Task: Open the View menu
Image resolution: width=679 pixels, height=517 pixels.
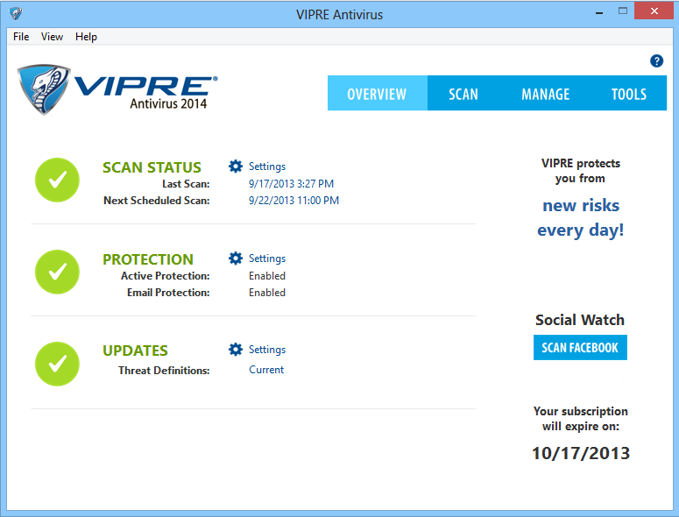Action: pos(52,37)
